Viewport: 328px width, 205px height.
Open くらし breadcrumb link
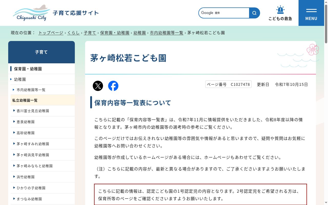tap(74, 33)
